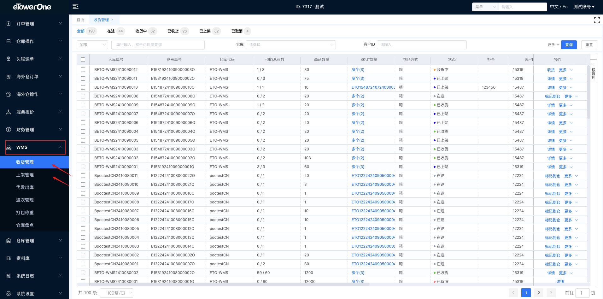Viewport: 603px width, 299px height.
Task: Click the 海外仓订单 sidebar icon
Action: [x=9, y=77]
